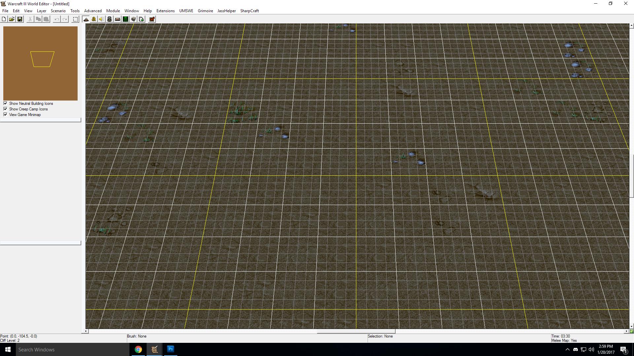Click the Cliff Level: 2 status text
The height and width of the screenshot is (356, 634).
pyautogui.click(x=10, y=341)
